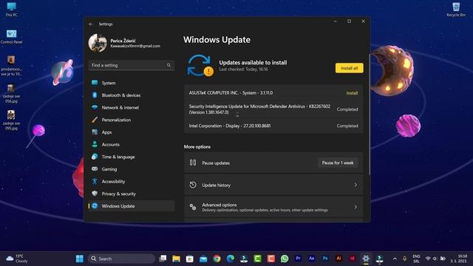The image size is (473, 266).
Task: Open Time & language settings
Action: point(132,157)
